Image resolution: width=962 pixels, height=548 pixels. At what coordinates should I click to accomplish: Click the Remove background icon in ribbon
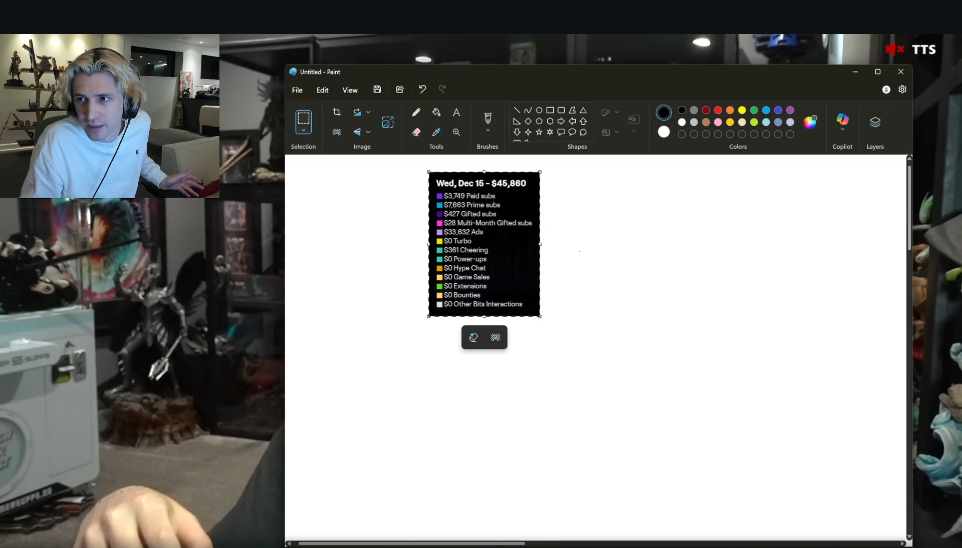coord(337,132)
